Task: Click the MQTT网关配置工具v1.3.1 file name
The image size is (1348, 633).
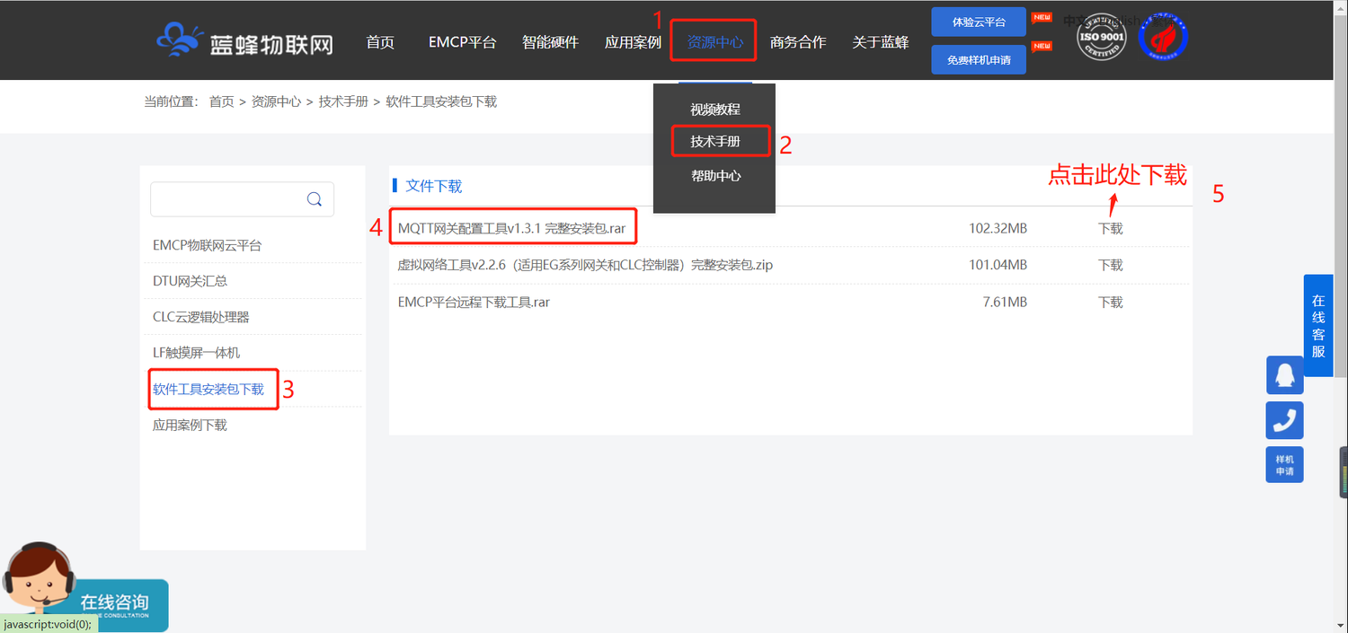Action: point(511,228)
